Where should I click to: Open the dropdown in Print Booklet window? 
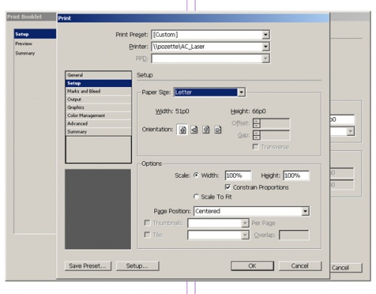350,131
